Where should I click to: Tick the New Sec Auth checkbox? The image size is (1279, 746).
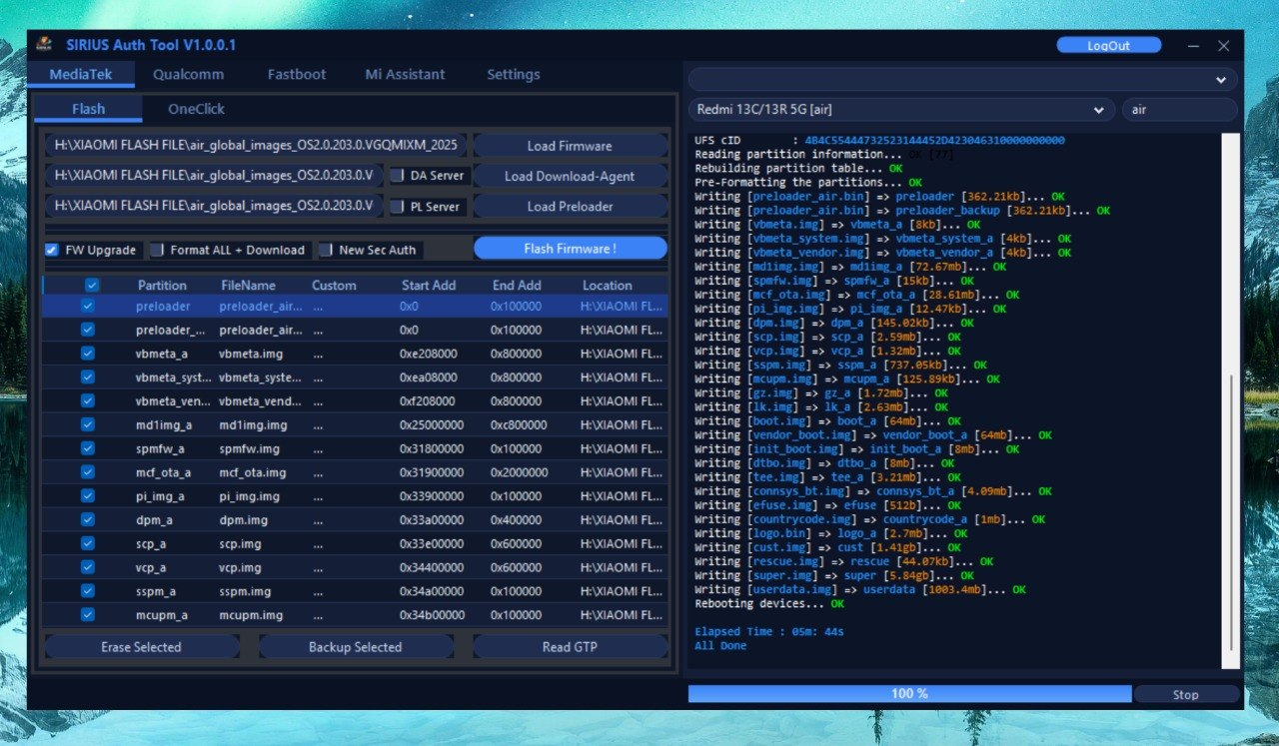[326, 250]
